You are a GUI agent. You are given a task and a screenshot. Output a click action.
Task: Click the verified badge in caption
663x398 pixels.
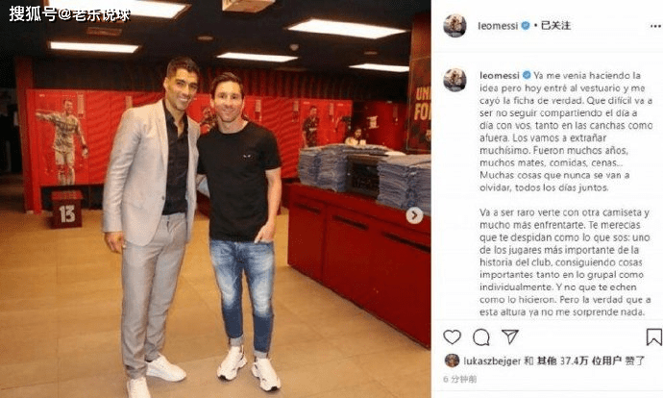pyautogui.click(x=527, y=75)
